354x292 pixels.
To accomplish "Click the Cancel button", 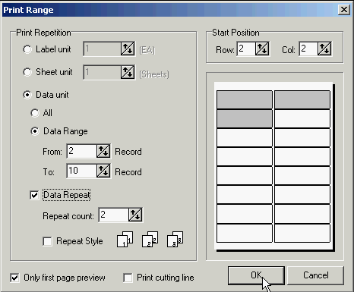I will click(x=316, y=275).
